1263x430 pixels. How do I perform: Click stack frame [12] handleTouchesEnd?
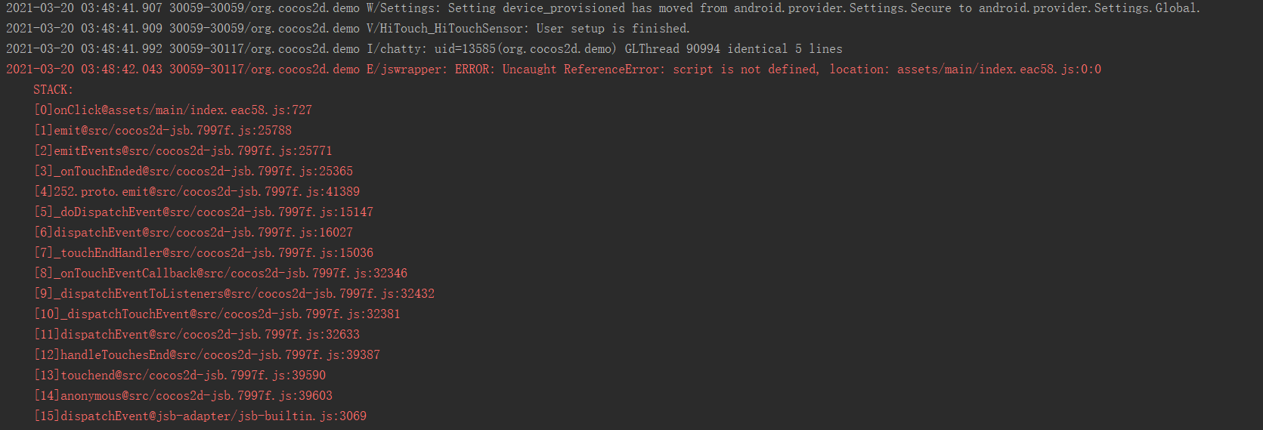click(207, 355)
